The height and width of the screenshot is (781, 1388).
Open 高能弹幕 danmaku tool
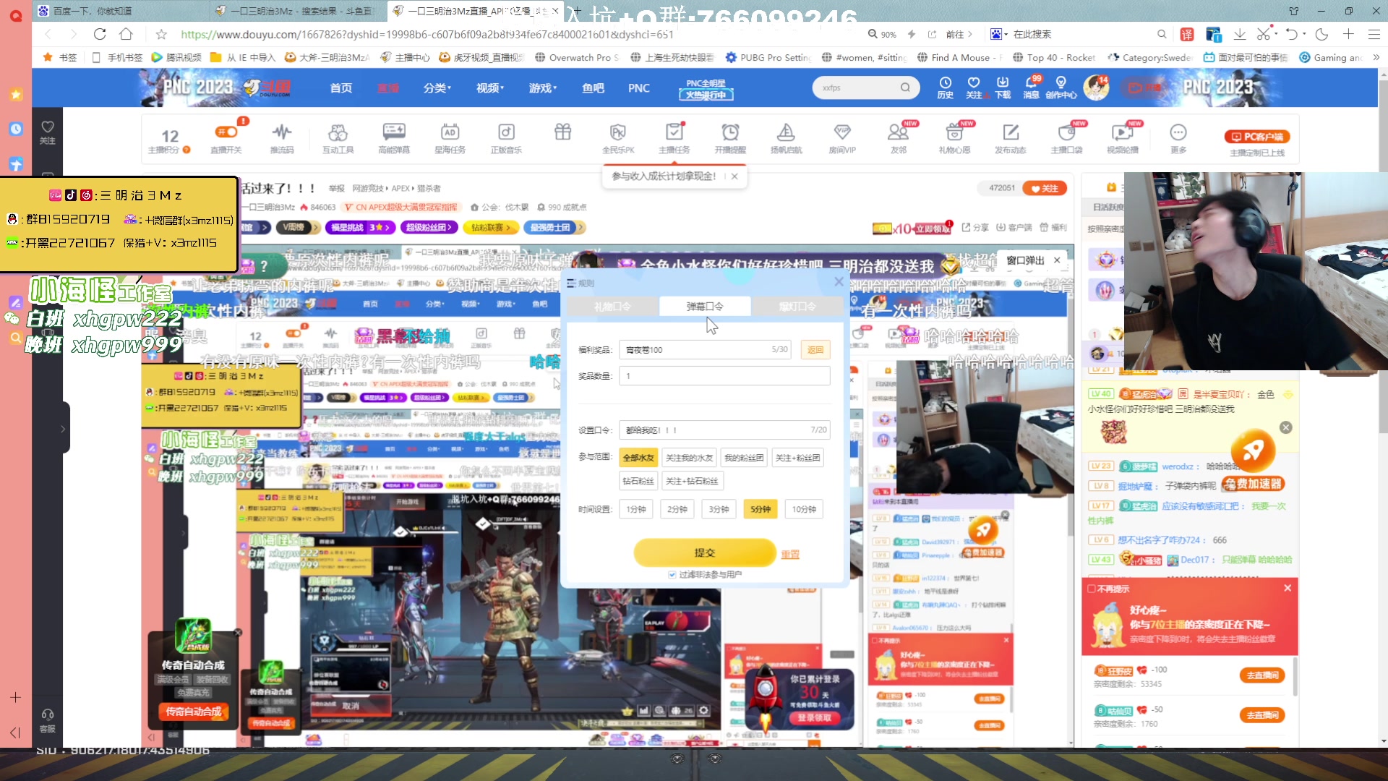[x=394, y=137]
